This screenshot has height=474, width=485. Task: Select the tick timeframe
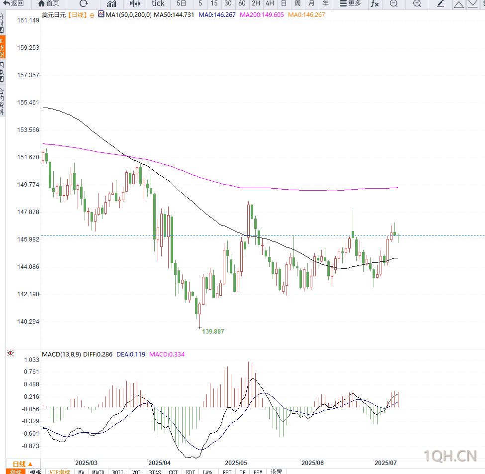tap(158, 3)
